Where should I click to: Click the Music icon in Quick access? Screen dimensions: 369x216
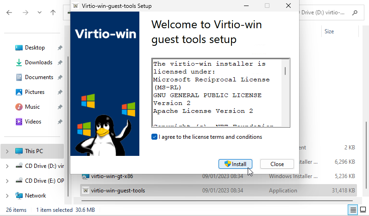point(19,107)
